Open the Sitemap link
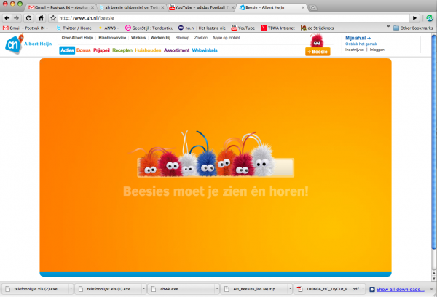This screenshot has height=297, width=437. coord(182,38)
